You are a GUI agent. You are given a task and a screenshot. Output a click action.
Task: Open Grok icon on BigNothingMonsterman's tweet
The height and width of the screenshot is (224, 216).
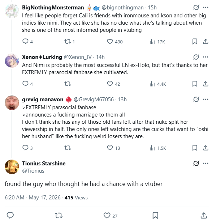tap(196, 8)
